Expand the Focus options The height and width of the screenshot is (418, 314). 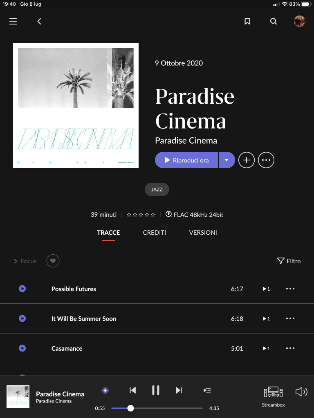[x=25, y=261]
